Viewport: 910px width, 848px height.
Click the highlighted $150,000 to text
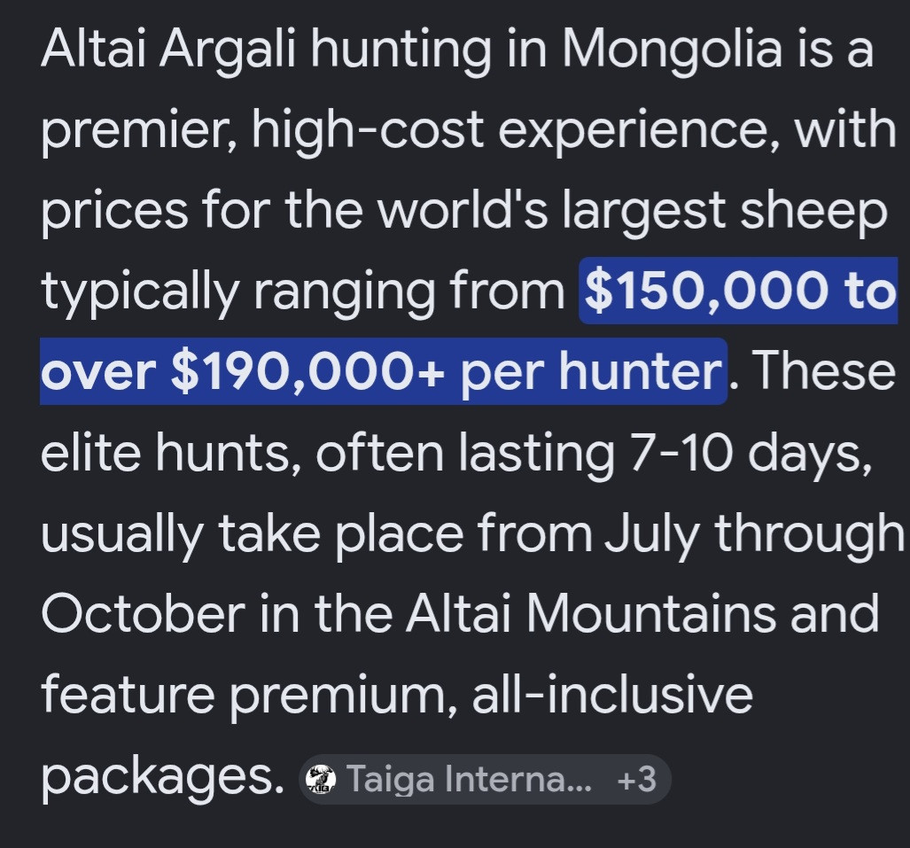pyautogui.click(x=738, y=291)
